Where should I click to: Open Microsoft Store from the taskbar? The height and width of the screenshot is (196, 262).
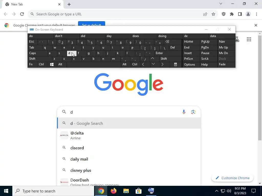[x=138, y=191]
